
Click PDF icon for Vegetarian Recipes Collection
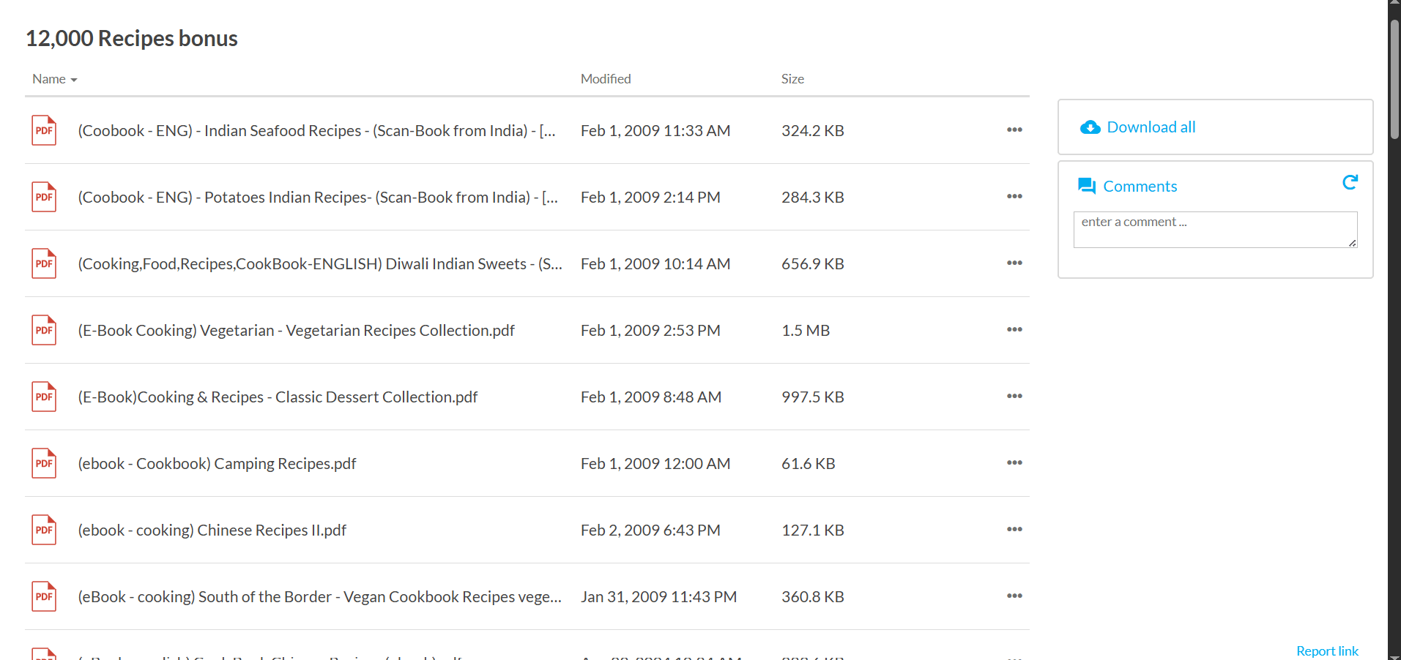click(44, 330)
